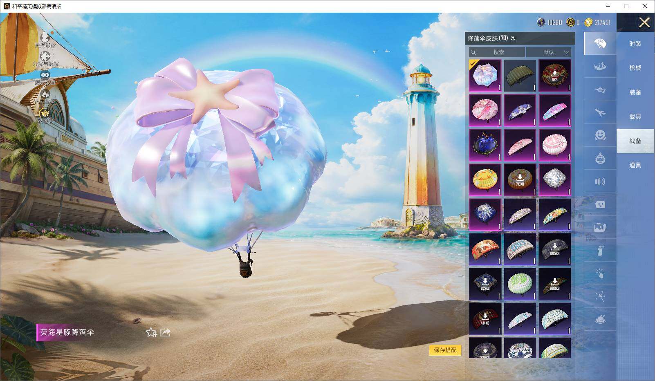Open the 热力档案 flame icon

click(x=45, y=96)
